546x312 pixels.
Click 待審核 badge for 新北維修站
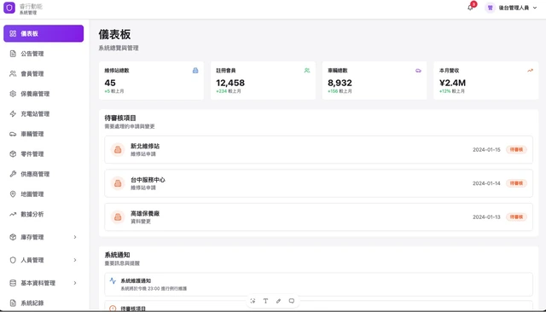click(x=516, y=149)
